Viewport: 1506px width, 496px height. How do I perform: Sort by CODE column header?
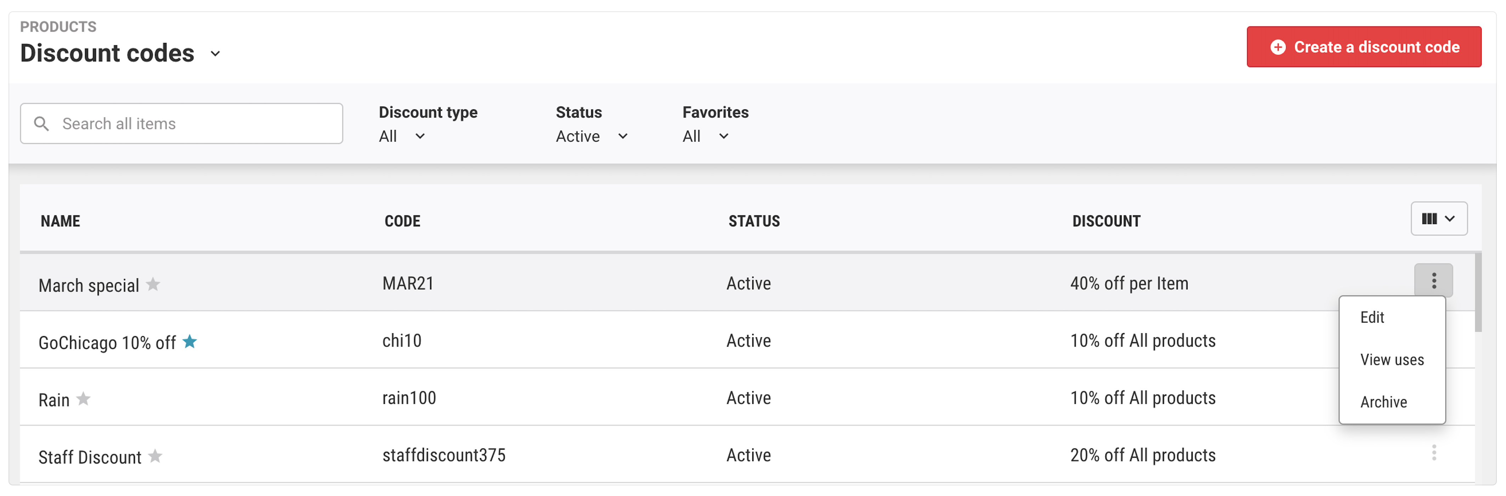[402, 221]
